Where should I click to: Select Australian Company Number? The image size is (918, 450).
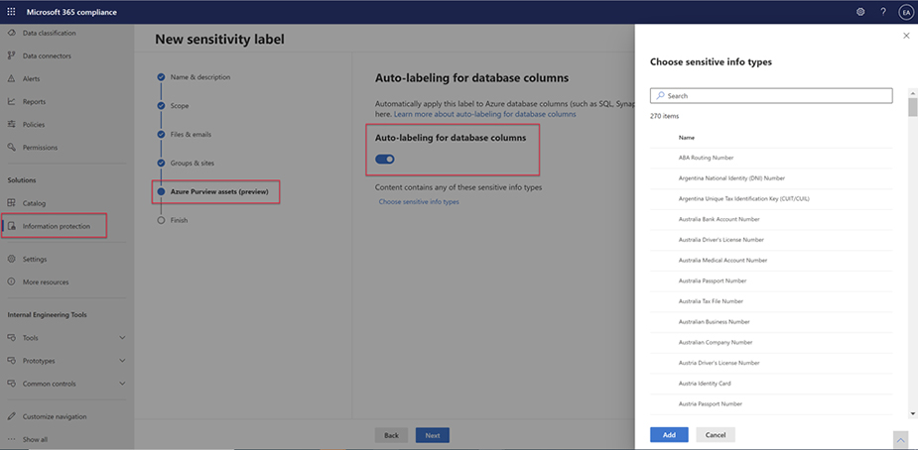coord(771,343)
